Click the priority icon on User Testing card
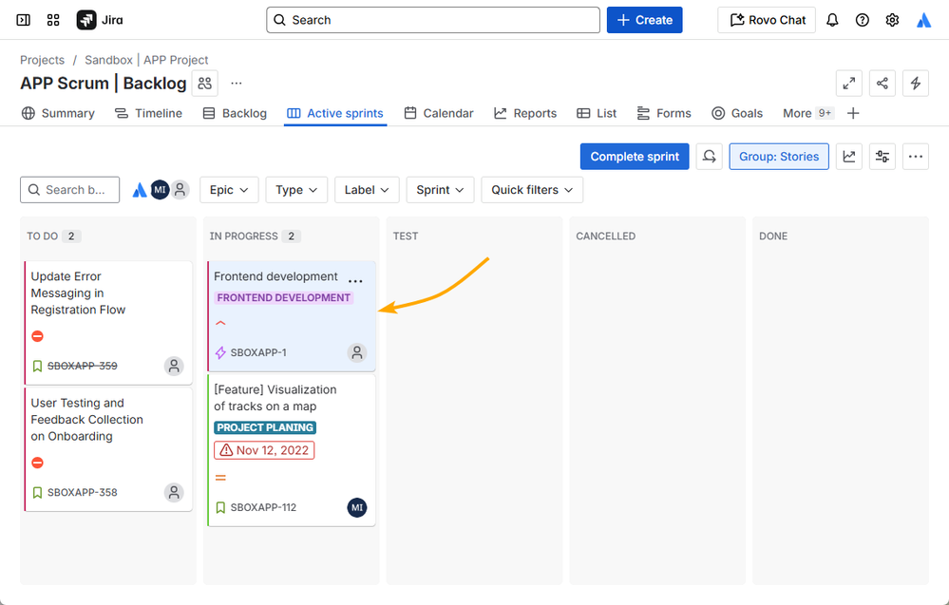Screen dimensions: 949x605 [38, 463]
